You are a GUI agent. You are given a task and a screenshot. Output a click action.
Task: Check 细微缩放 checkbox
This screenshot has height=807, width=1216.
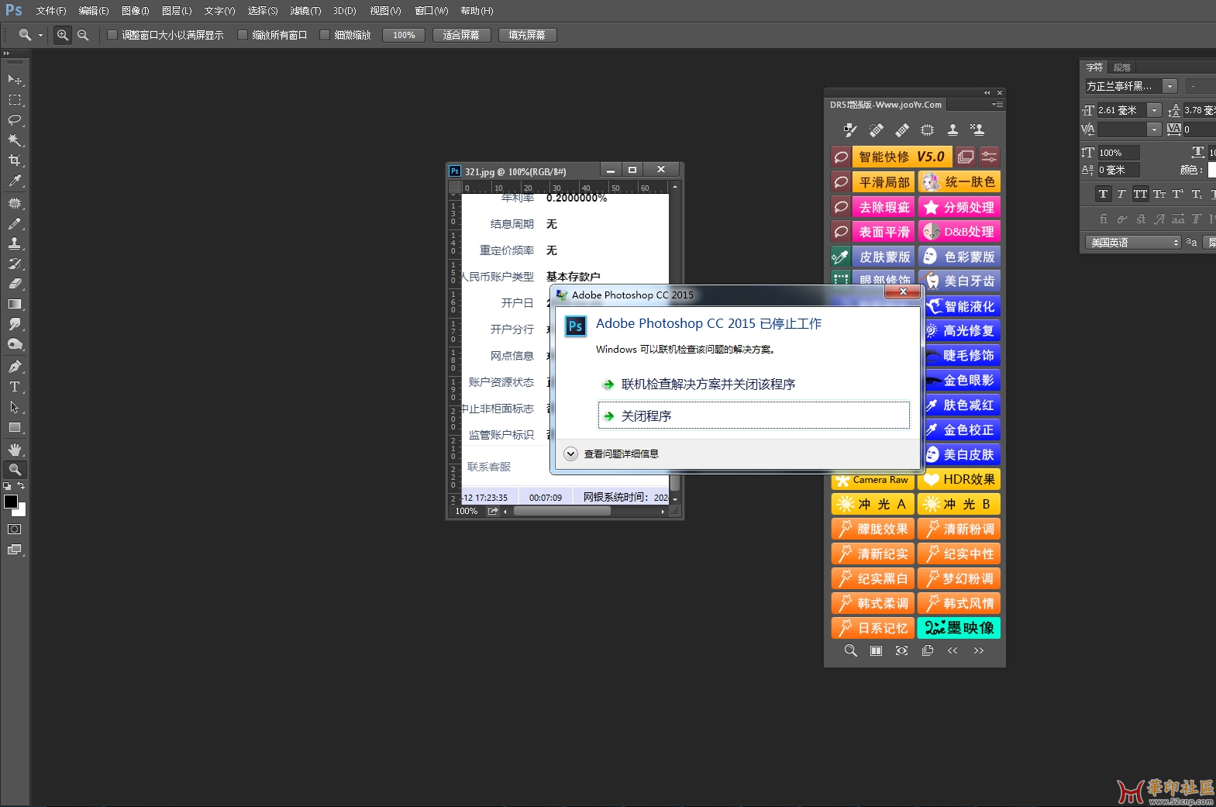pyautogui.click(x=325, y=35)
